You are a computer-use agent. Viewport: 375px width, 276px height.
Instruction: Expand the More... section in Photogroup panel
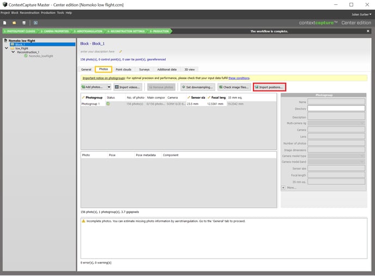283,187
